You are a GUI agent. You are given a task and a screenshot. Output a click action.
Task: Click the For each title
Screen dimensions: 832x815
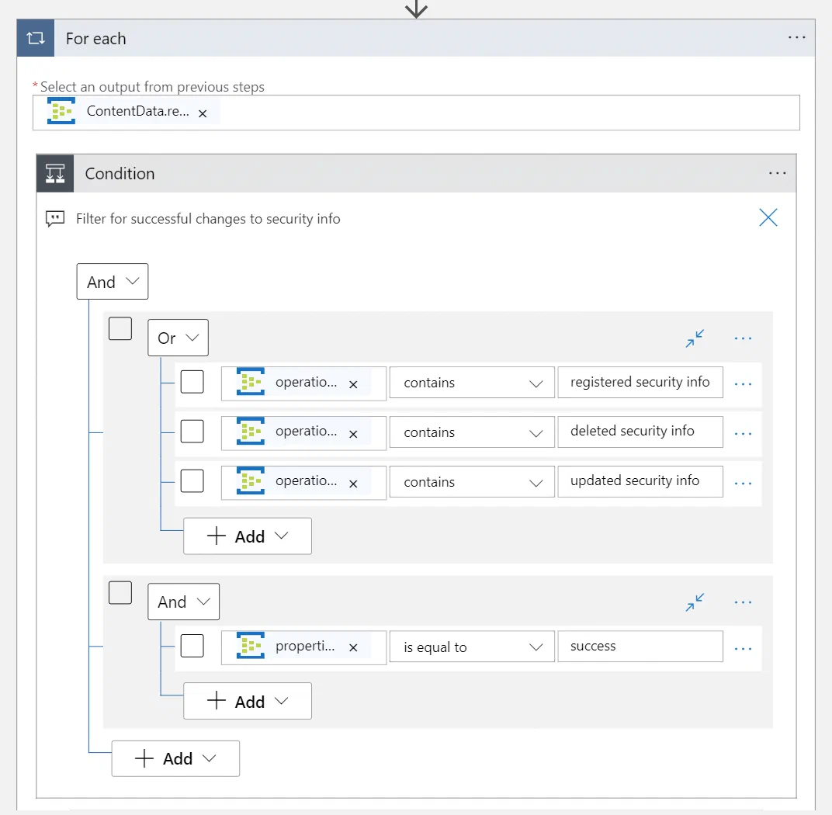(96, 39)
